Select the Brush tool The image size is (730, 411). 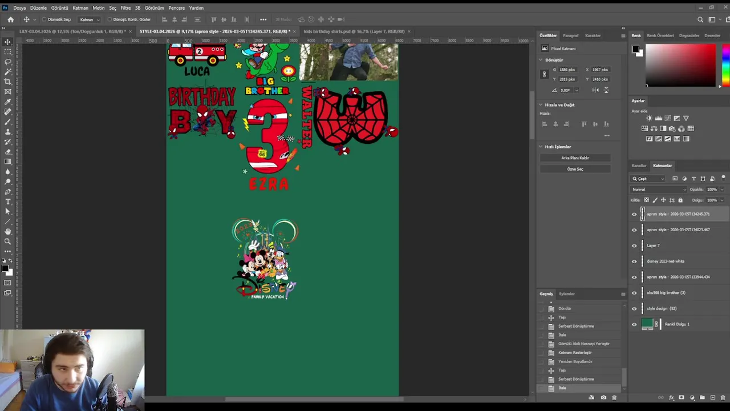click(x=8, y=122)
